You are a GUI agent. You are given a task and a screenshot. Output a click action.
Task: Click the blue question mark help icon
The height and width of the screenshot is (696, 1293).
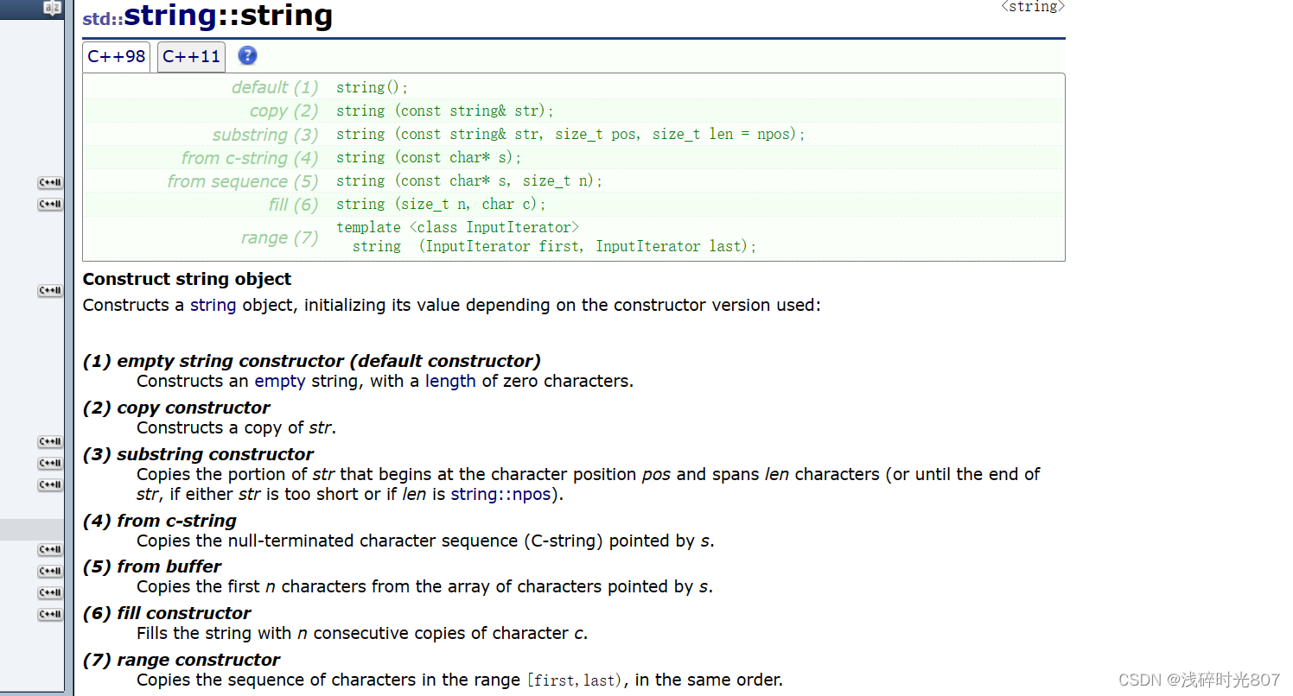tap(247, 56)
